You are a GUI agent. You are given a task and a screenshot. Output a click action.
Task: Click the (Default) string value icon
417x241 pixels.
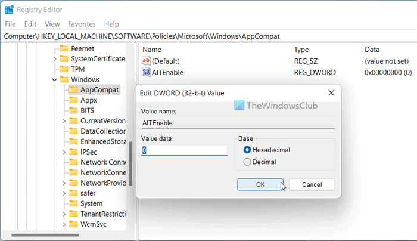pyautogui.click(x=146, y=61)
